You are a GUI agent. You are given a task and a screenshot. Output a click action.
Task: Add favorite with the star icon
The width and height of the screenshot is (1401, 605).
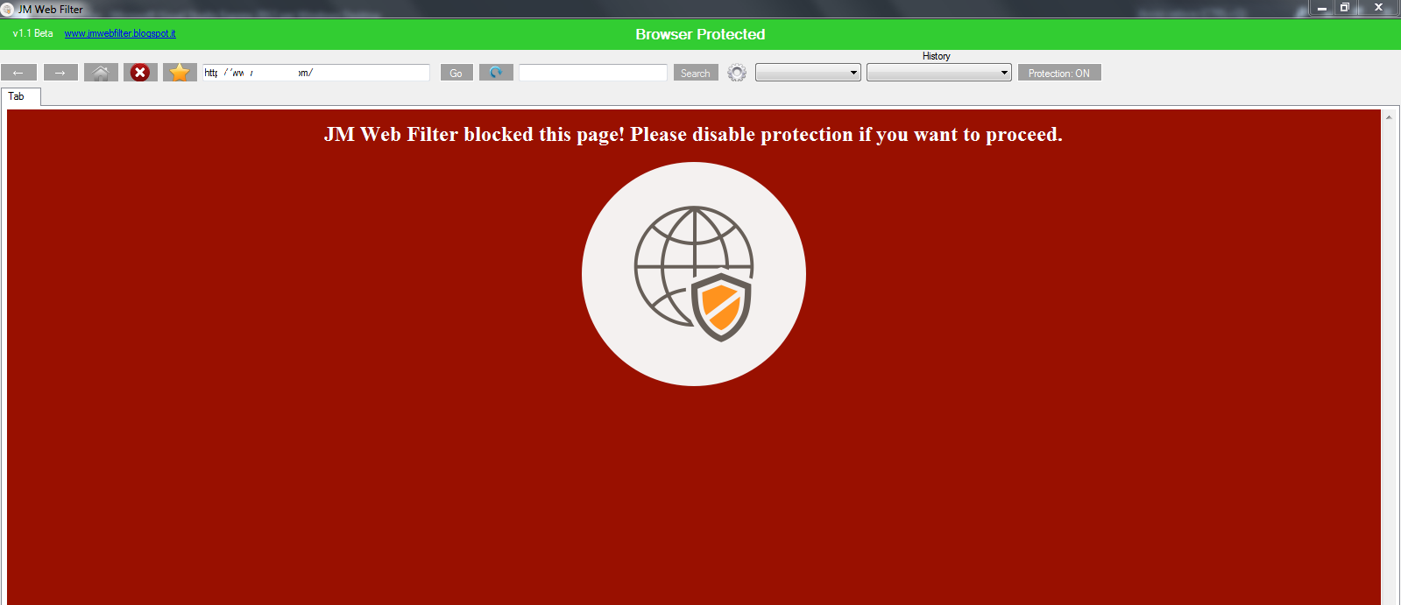[180, 73]
